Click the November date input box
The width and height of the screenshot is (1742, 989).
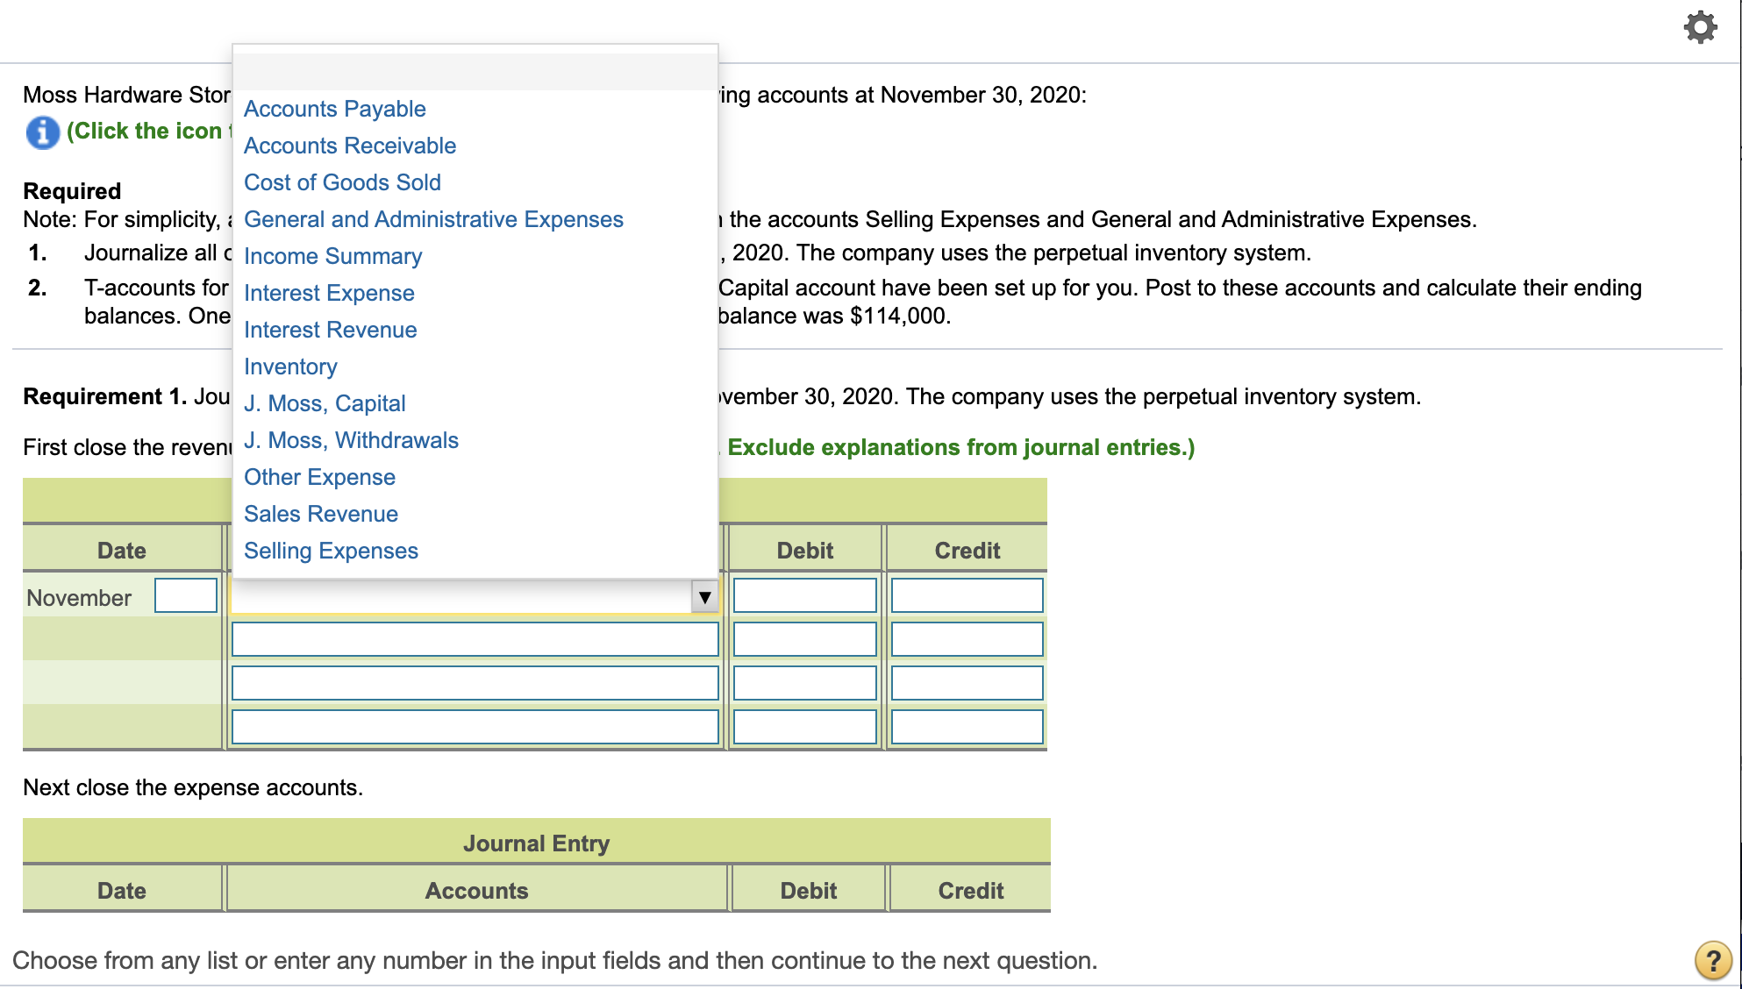[185, 595]
